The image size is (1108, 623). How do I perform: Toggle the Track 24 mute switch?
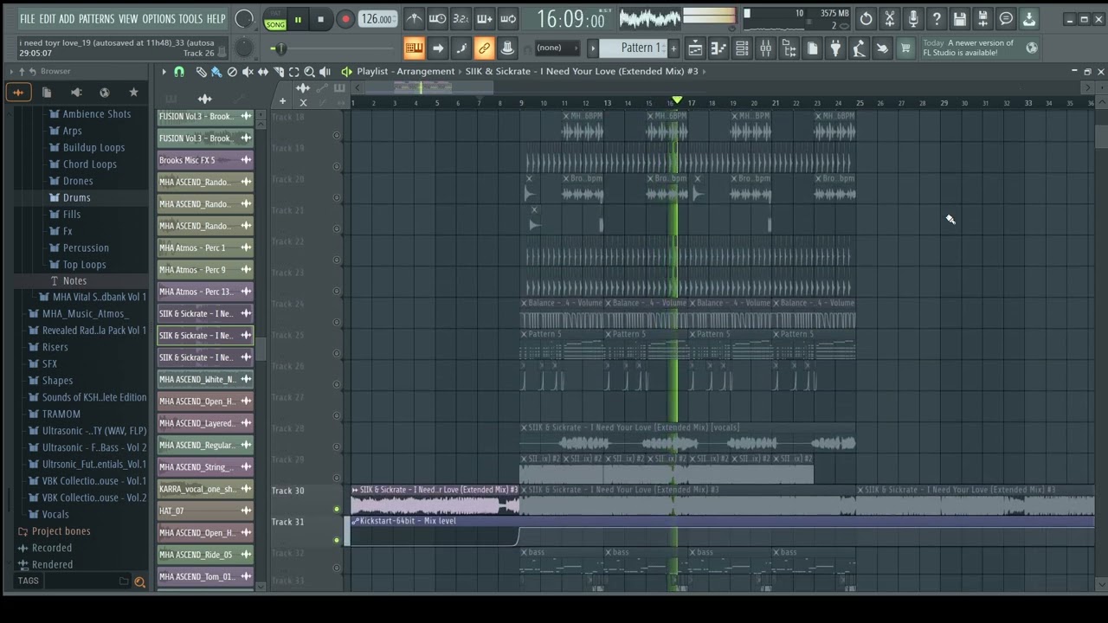[x=337, y=322]
